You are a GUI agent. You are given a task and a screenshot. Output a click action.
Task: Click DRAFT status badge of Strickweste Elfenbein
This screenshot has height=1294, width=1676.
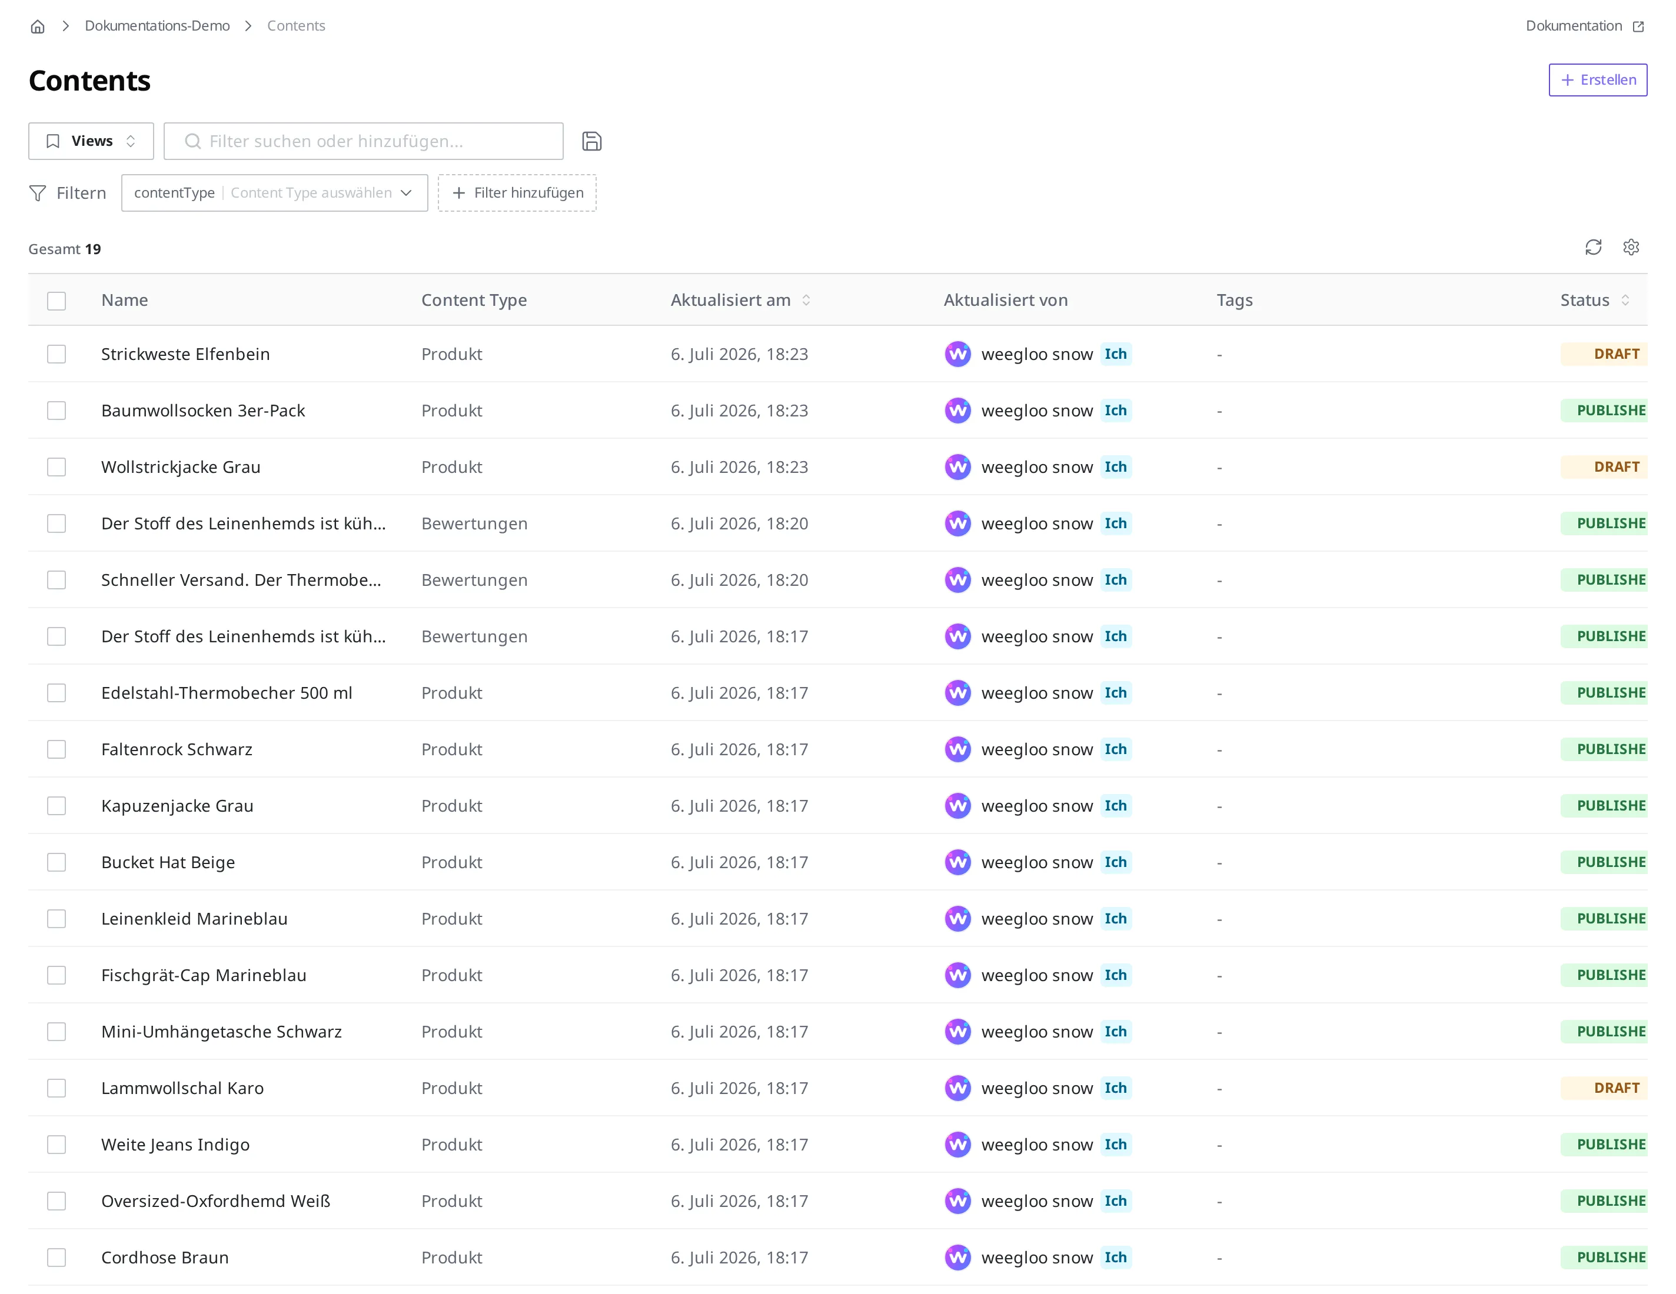click(x=1604, y=353)
